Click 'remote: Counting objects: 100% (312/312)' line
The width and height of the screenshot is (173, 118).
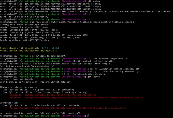coord(29,30)
